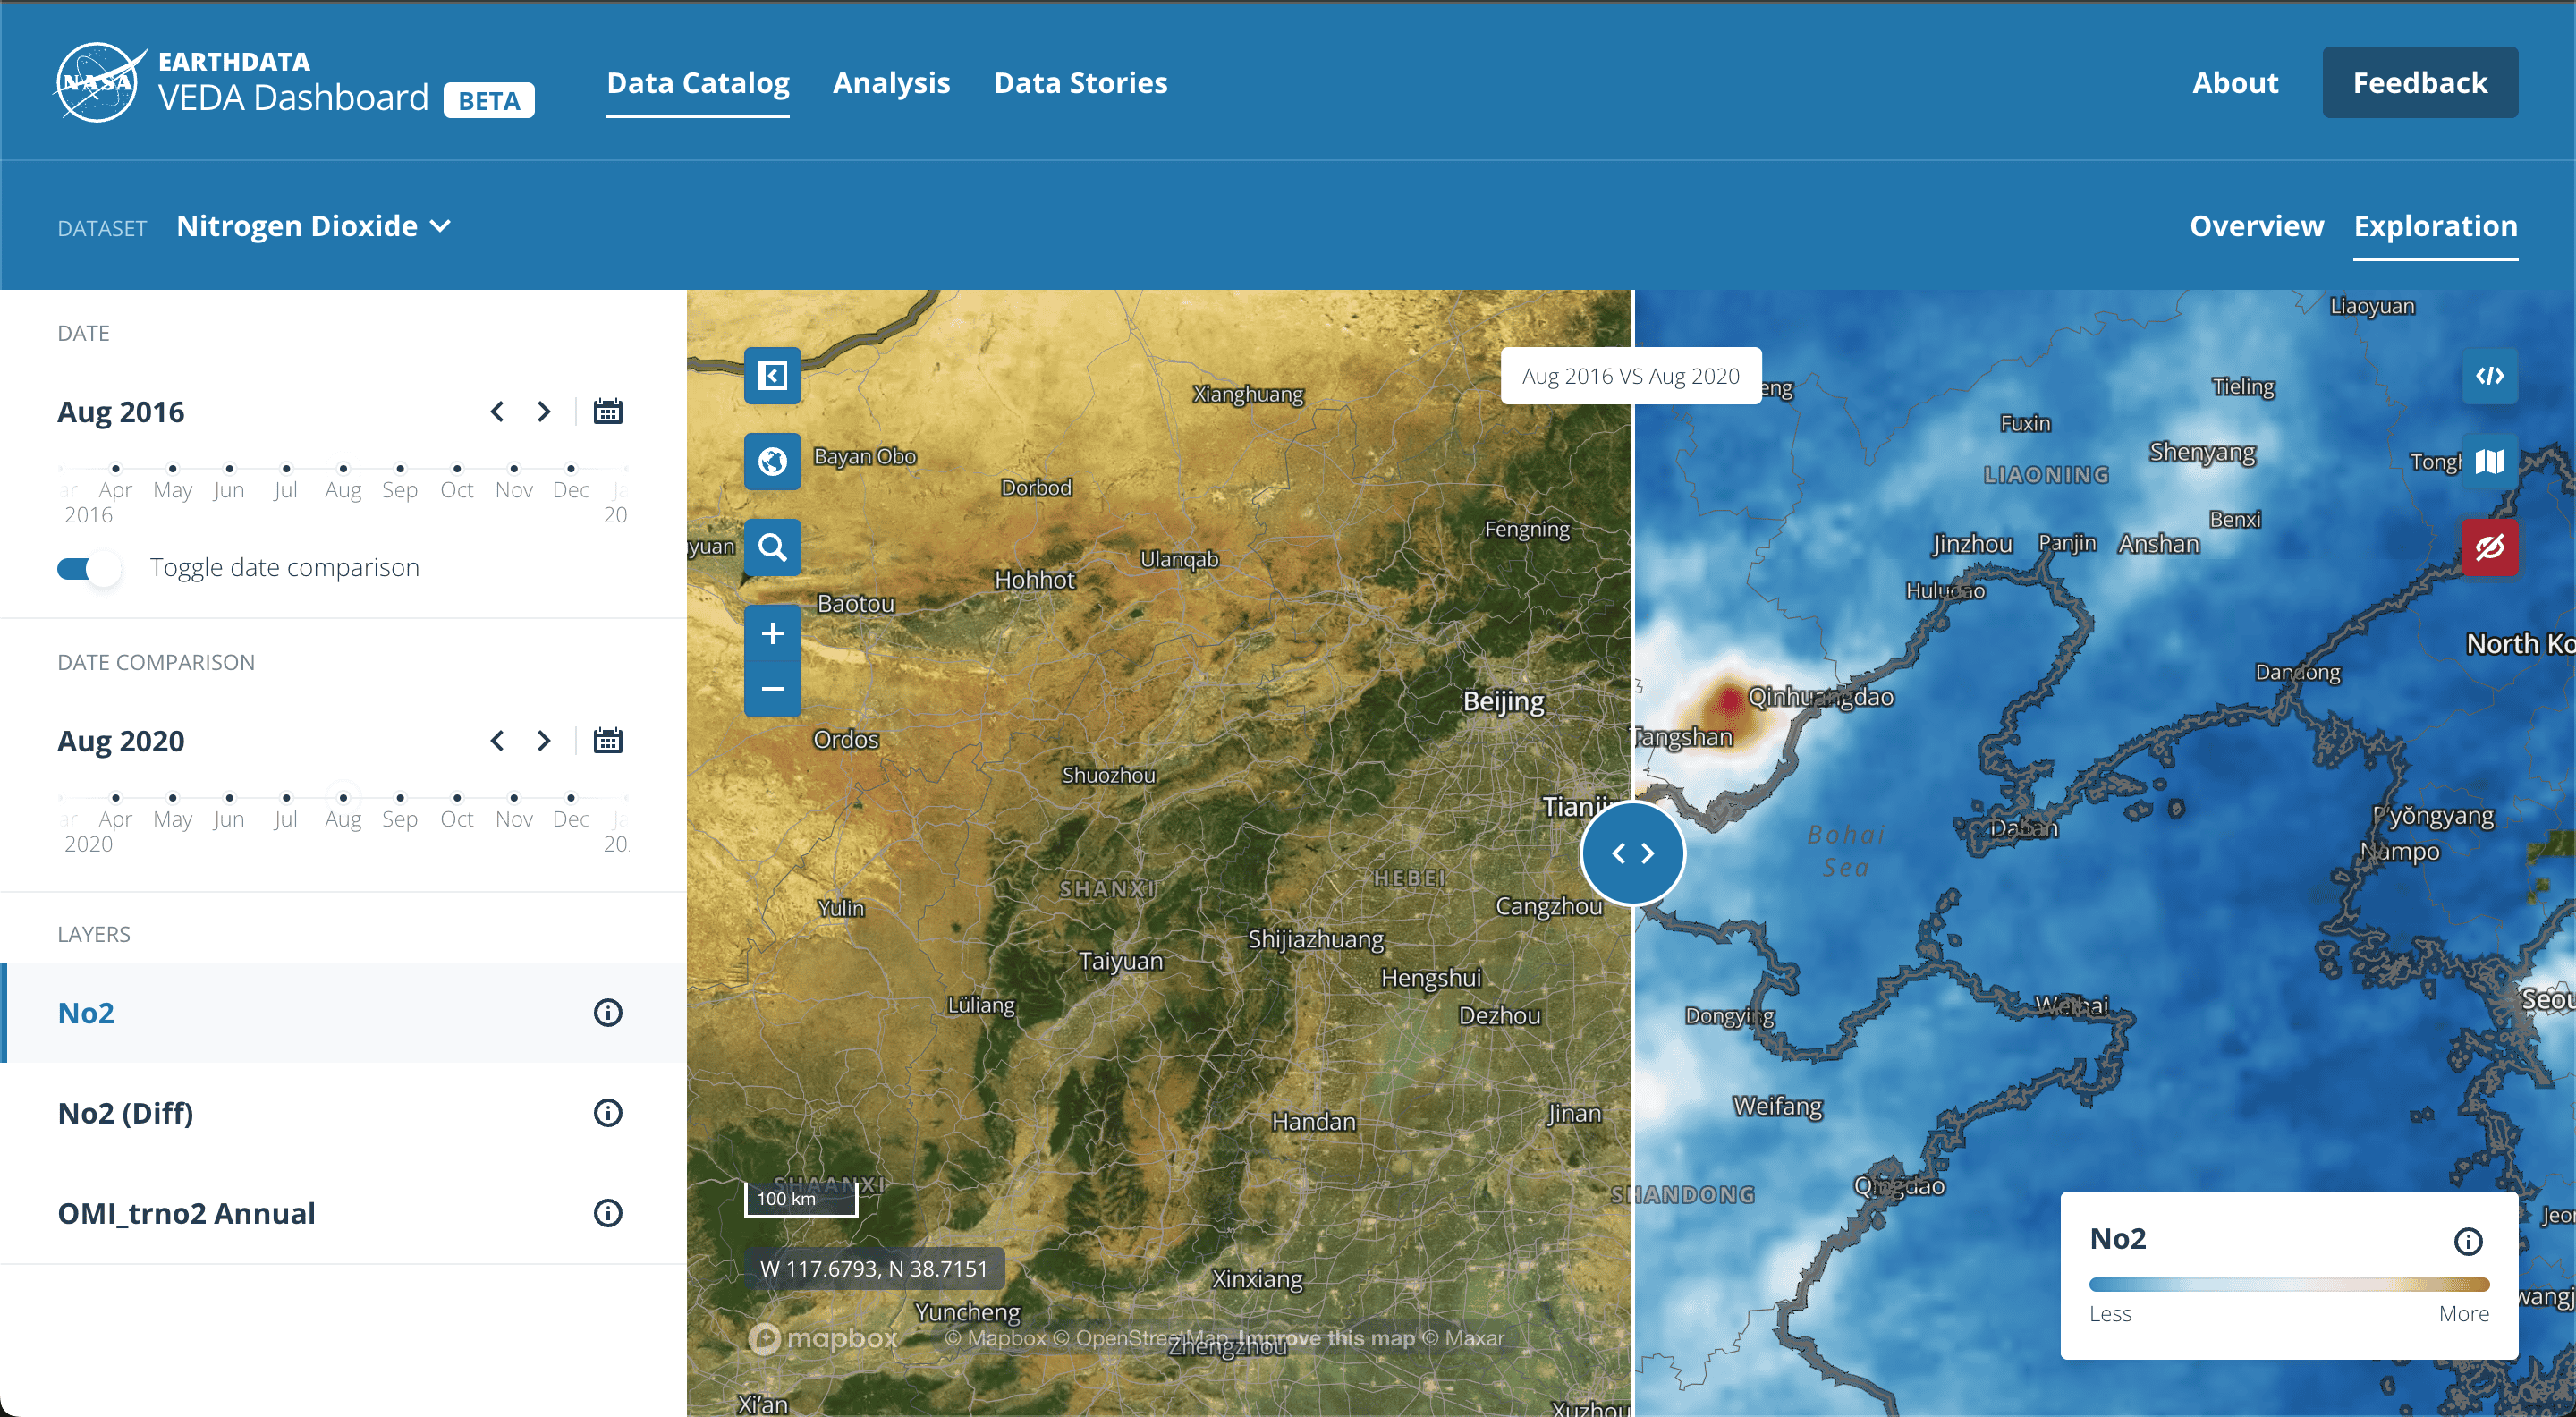The width and height of the screenshot is (2576, 1417).
Task: Select Nov on the 2020 timeline
Action: [x=514, y=798]
